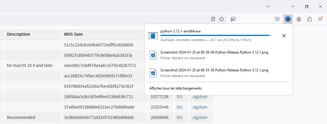
Task: Cancel the python-3.12.1-amd64.exe download
Action: [284, 36]
